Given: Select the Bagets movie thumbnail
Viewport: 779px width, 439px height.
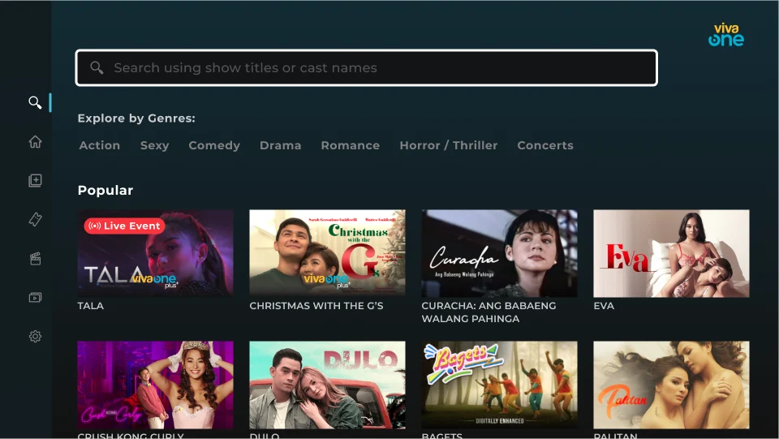Looking at the screenshot, I should click(x=499, y=384).
